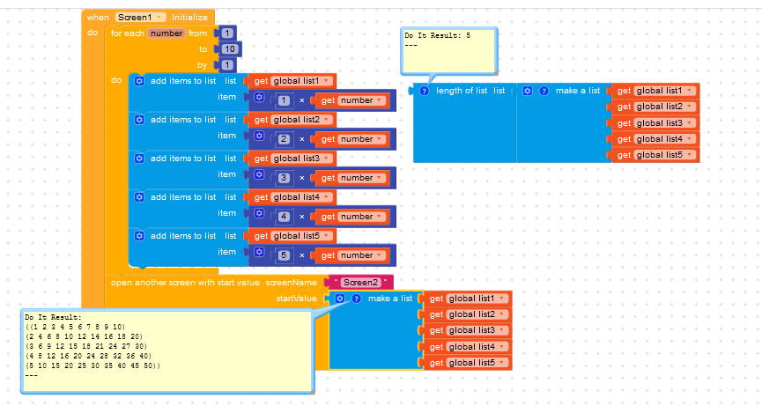The height and width of the screenshot is (406, 762).
Task: Expand global list5 dropdown in startValue make a list
Action: click(x=503, y=363)
